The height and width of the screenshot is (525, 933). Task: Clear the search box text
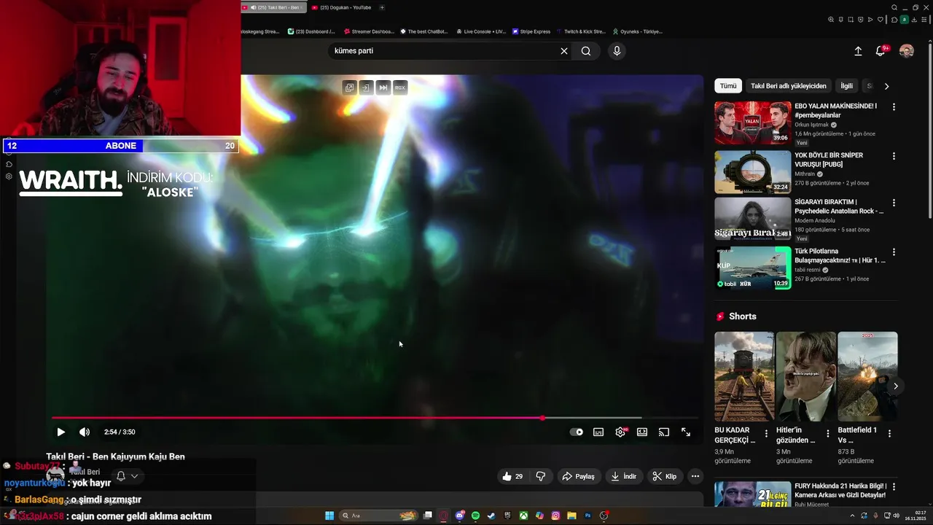point(563,51)
